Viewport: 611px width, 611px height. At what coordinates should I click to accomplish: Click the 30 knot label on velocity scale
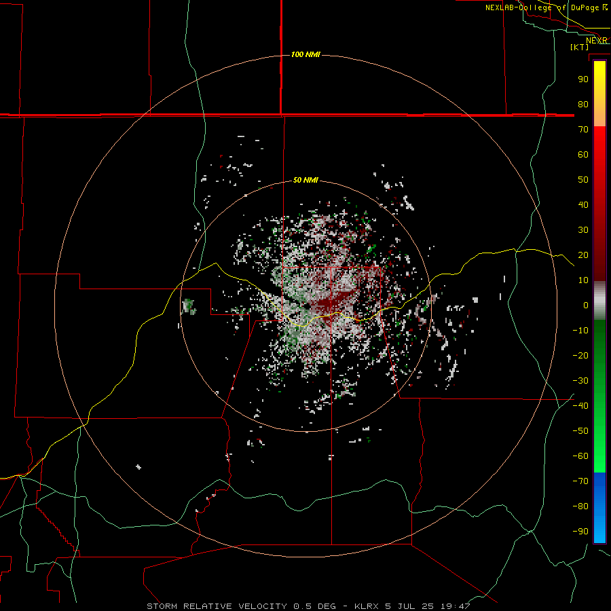pyautogui.click(x=583, y=230)
